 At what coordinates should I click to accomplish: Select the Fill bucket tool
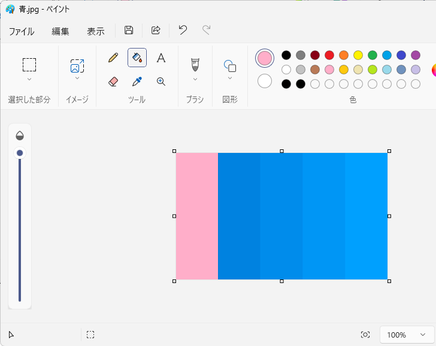point(137,58)
